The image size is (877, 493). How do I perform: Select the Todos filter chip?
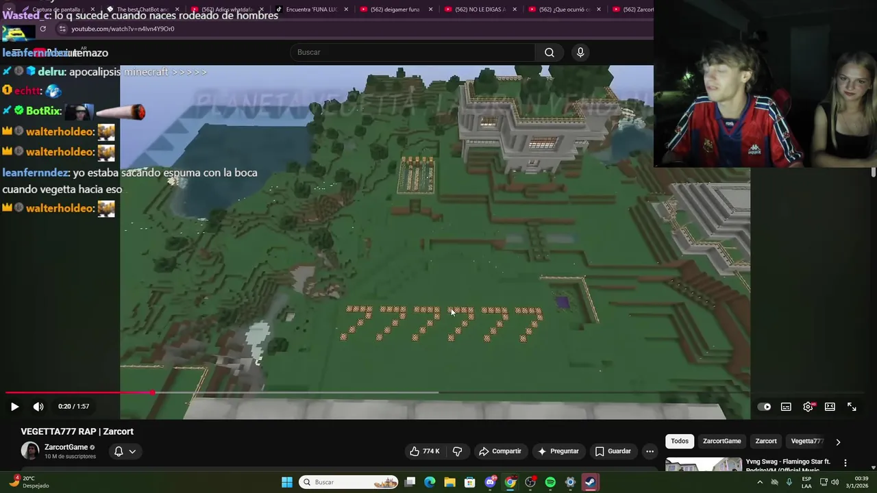point(680,441)
